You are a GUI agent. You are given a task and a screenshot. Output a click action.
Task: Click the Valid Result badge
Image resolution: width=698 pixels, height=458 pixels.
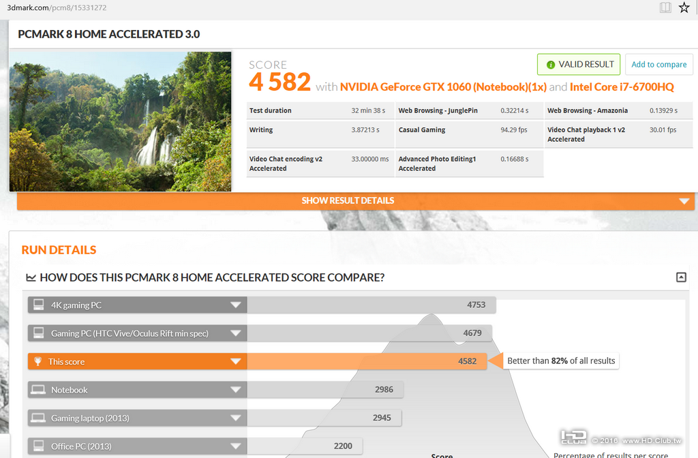click(579, 65)
